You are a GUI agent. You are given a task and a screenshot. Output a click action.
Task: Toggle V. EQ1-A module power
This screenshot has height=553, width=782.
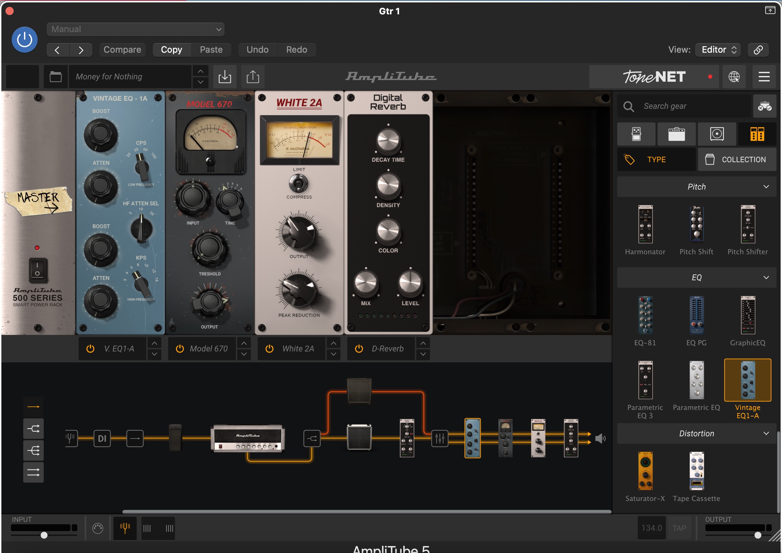[90, 349]
